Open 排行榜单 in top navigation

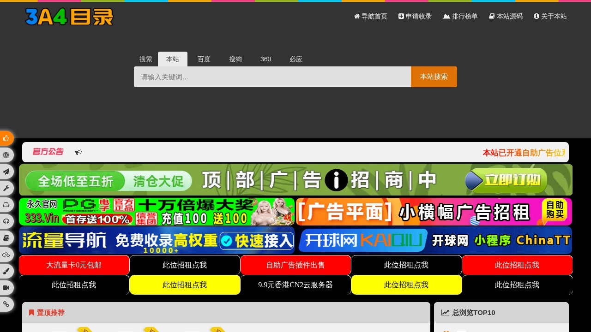[460, 16]
